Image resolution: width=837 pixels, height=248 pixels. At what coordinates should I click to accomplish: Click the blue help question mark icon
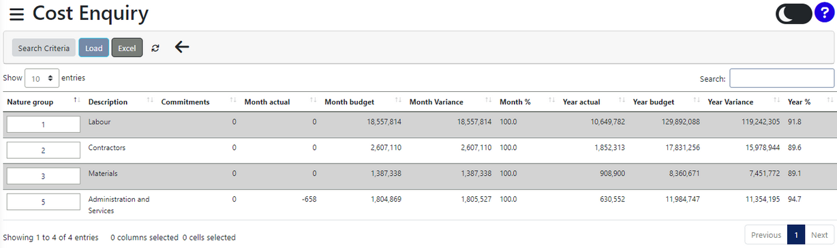(825, 14)
